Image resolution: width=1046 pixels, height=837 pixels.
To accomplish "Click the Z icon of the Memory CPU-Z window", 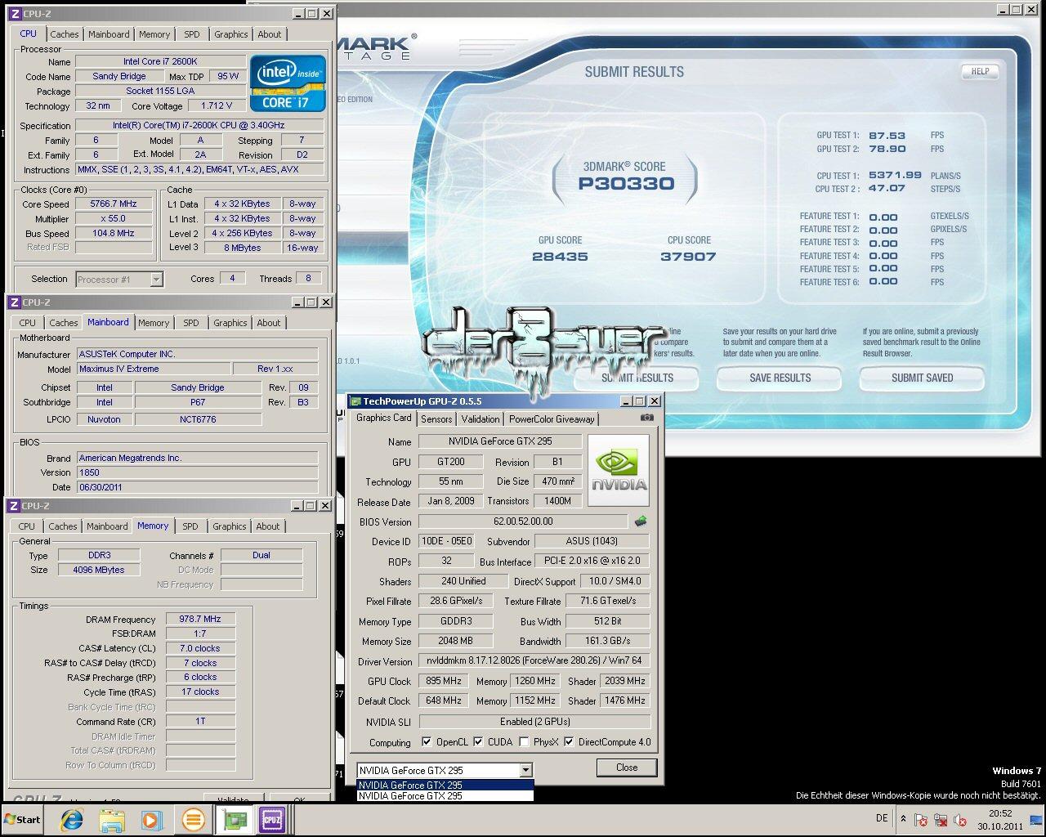I will [13, 506].
